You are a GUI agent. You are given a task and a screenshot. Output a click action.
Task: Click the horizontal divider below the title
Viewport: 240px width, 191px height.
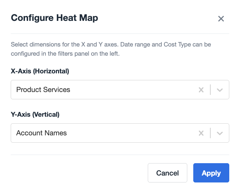tap(120, 34)
